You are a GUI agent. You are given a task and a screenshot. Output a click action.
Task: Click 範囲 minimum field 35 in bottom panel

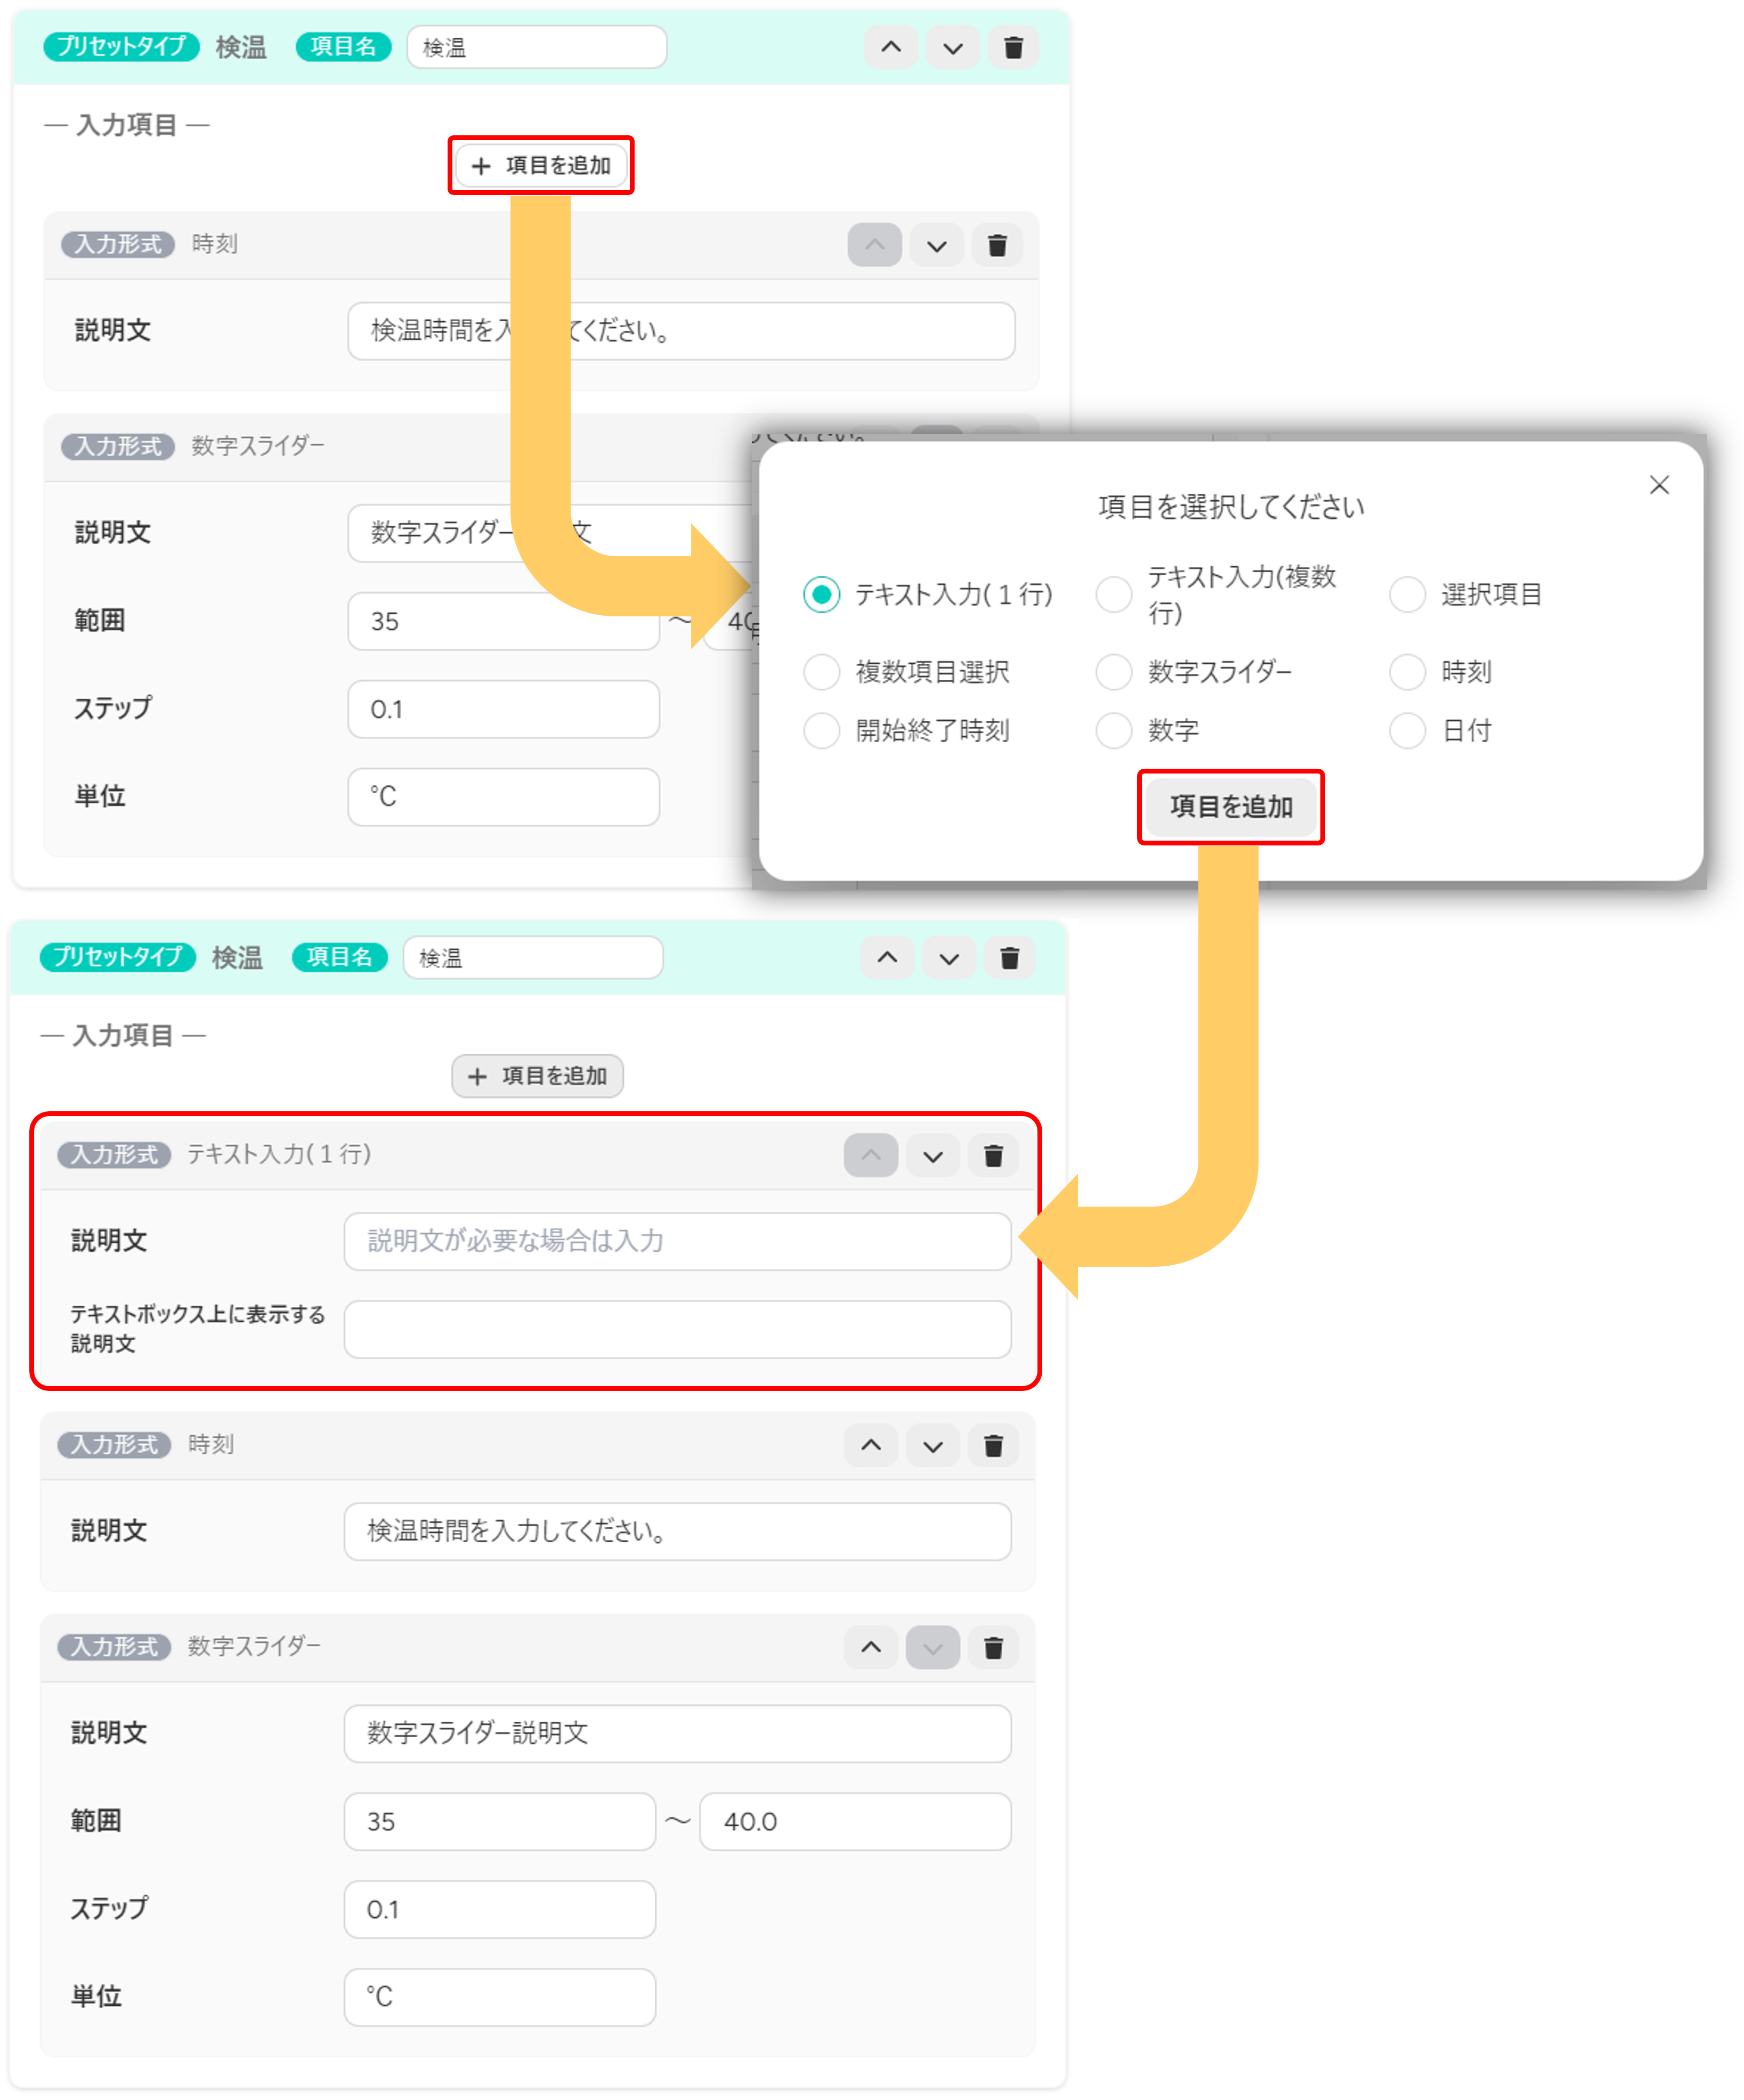(499, 1822)
